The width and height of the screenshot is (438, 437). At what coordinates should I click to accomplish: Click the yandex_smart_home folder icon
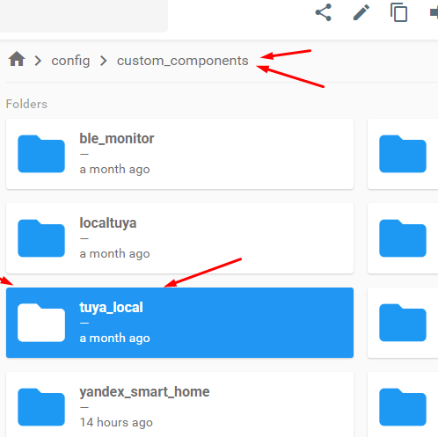tap(41, 407)
